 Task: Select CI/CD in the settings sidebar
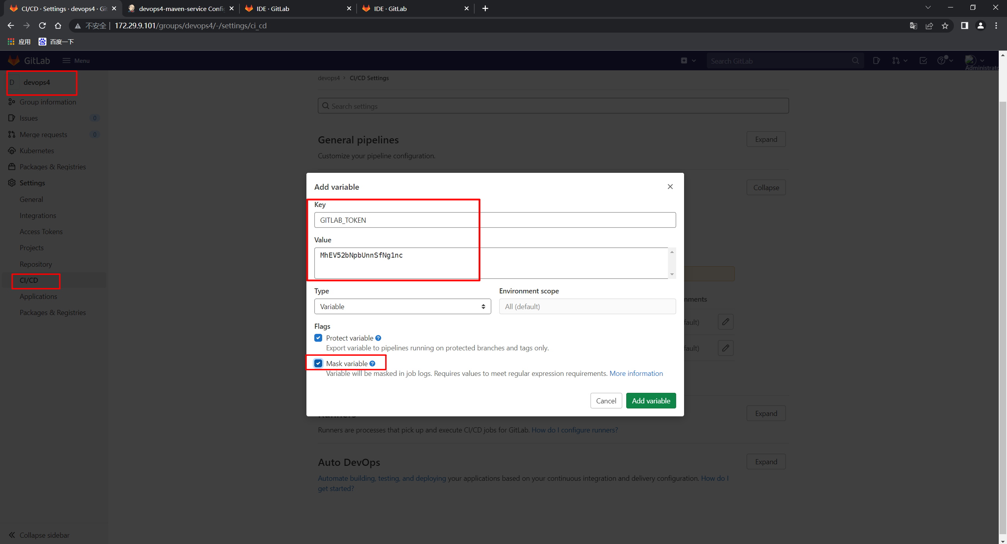pos(29,280)
